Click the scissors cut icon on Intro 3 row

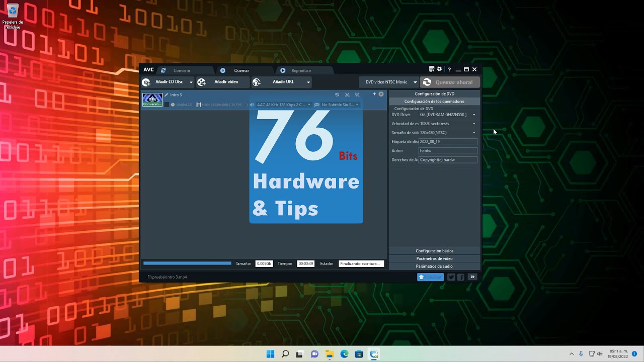point(347,95)
